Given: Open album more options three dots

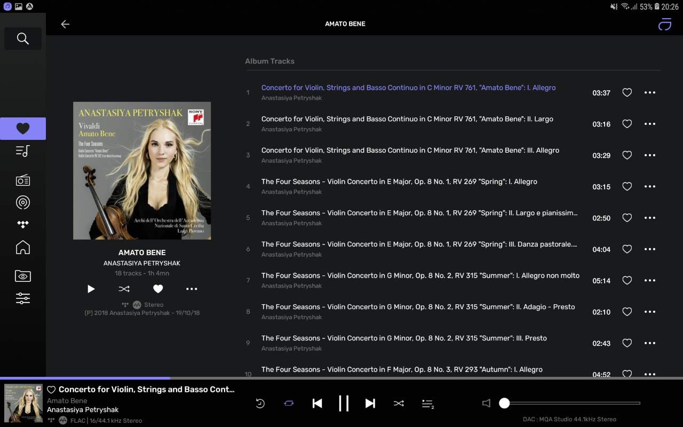Looking at the screenshot, I should pos(192,289).
